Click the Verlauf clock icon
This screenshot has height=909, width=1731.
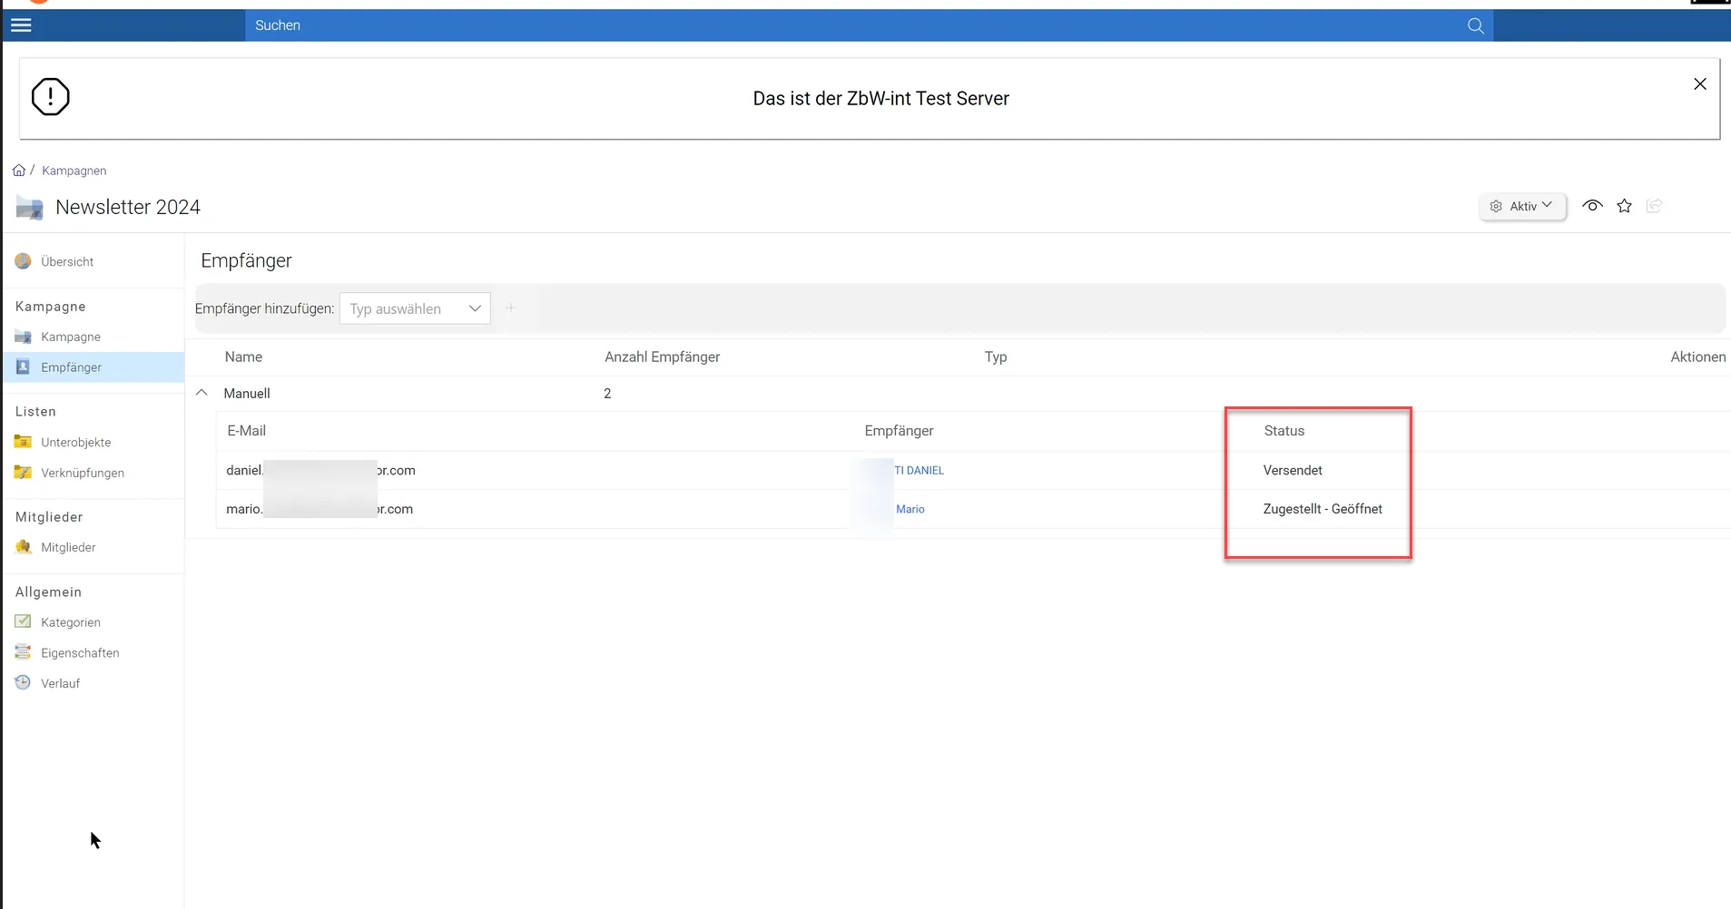click(x=24, y=683)
